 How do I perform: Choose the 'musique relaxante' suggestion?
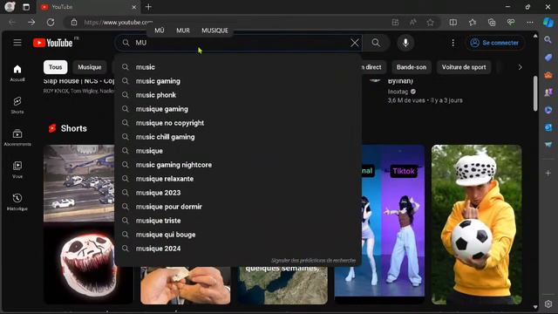[238, 179]
